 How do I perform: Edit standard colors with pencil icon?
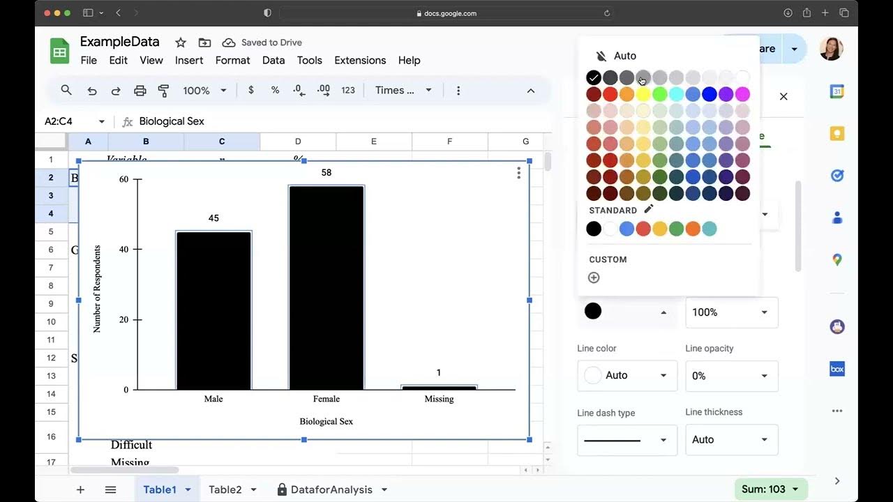click(649, 209)
